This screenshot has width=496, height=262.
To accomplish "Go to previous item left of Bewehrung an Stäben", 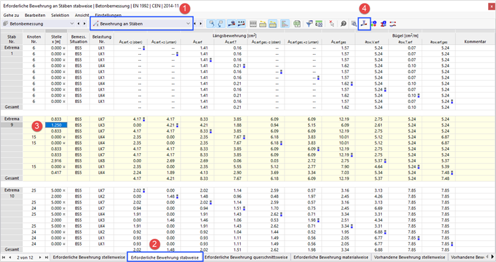I will pyautogui.click(x=78, y=23).
